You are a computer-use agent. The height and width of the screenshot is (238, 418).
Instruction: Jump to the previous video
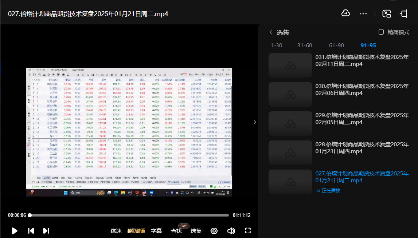point(31,231)
